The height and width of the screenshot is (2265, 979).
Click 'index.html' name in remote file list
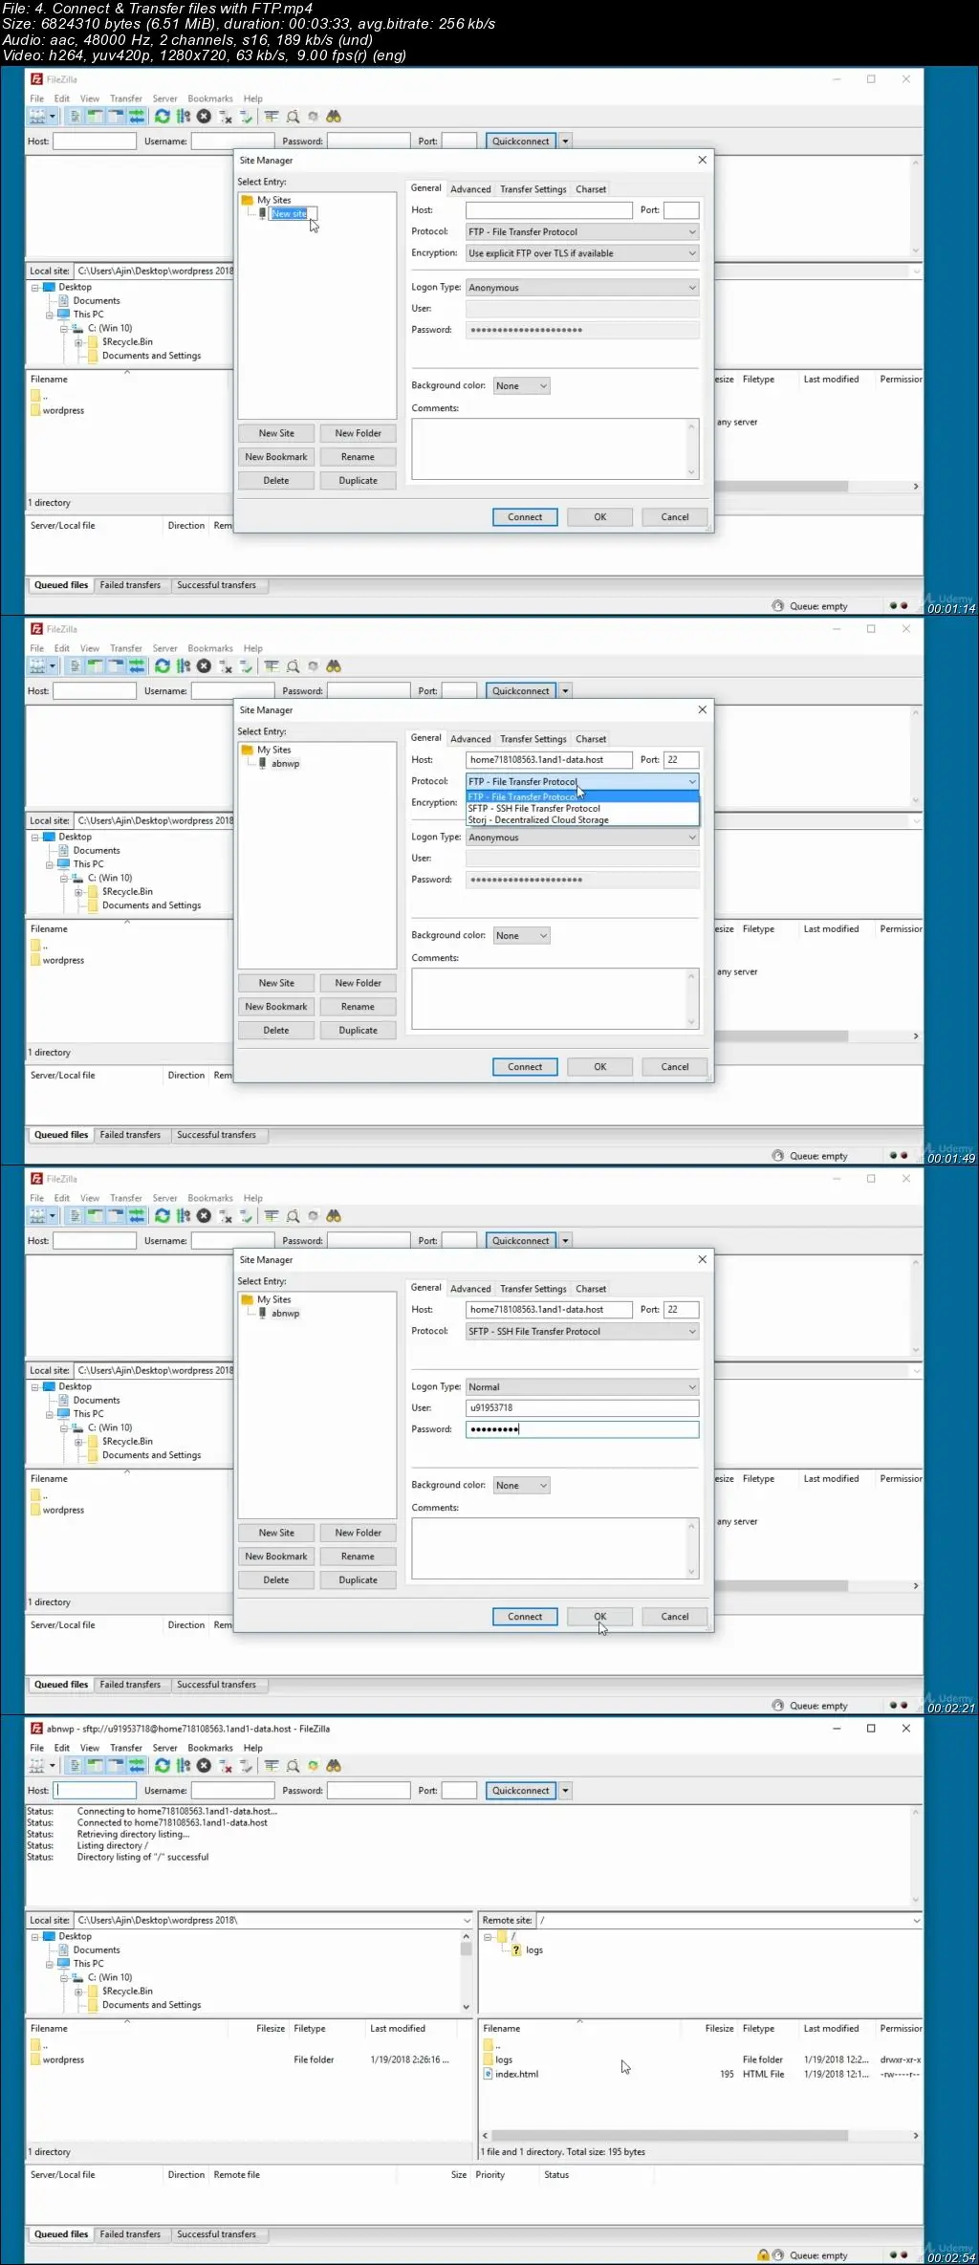point(516,2074)
